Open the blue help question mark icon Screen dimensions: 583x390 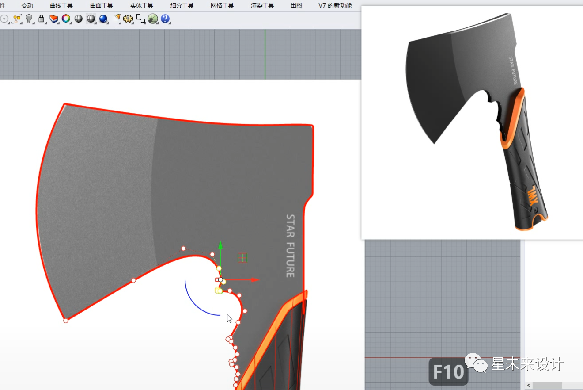[166, 19]
